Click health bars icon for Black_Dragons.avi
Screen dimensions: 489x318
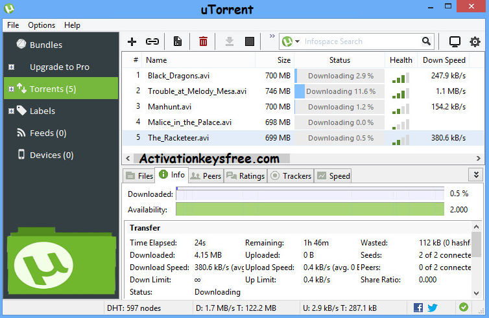click(x=401, y=78)
